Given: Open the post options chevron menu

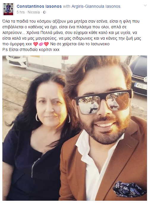Looking at the screenshot, I should (145, 6).
